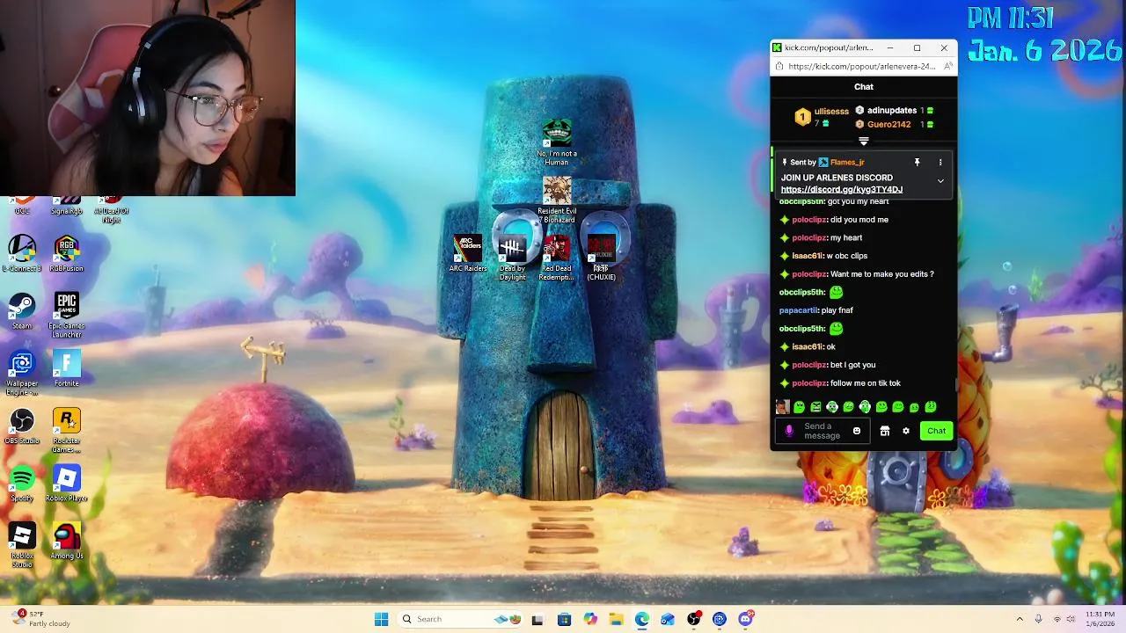Open File Explorer from the taskbar
1126x633 pixels.
pyautogui.click(x=616, y=619)
